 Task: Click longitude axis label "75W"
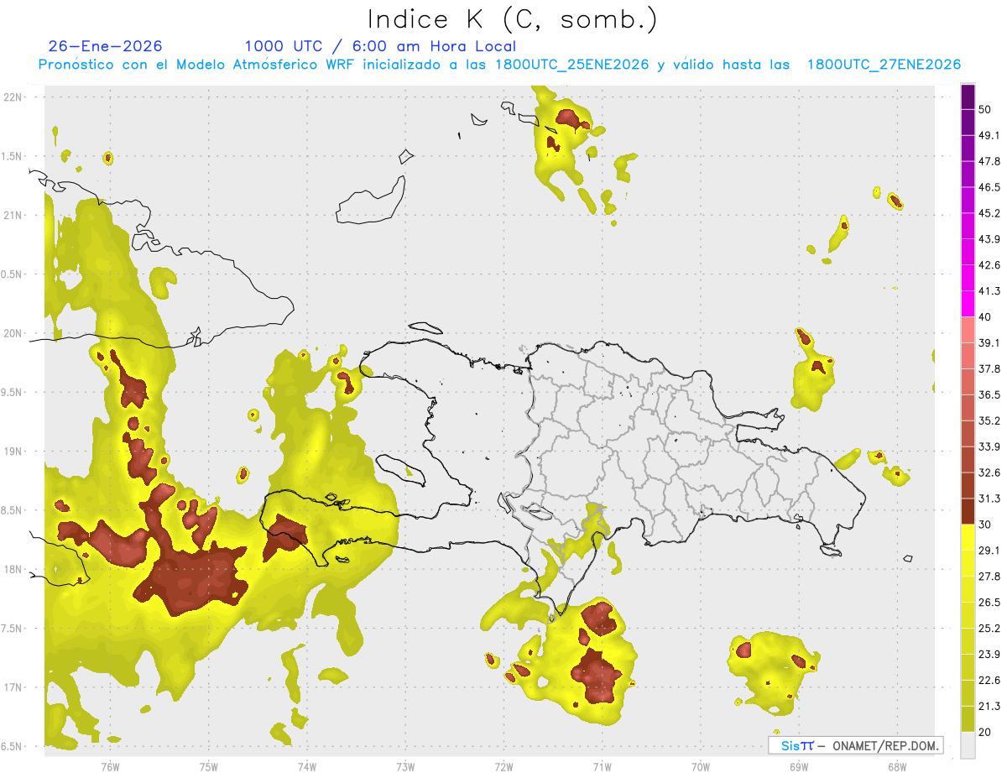pos(208,766)
